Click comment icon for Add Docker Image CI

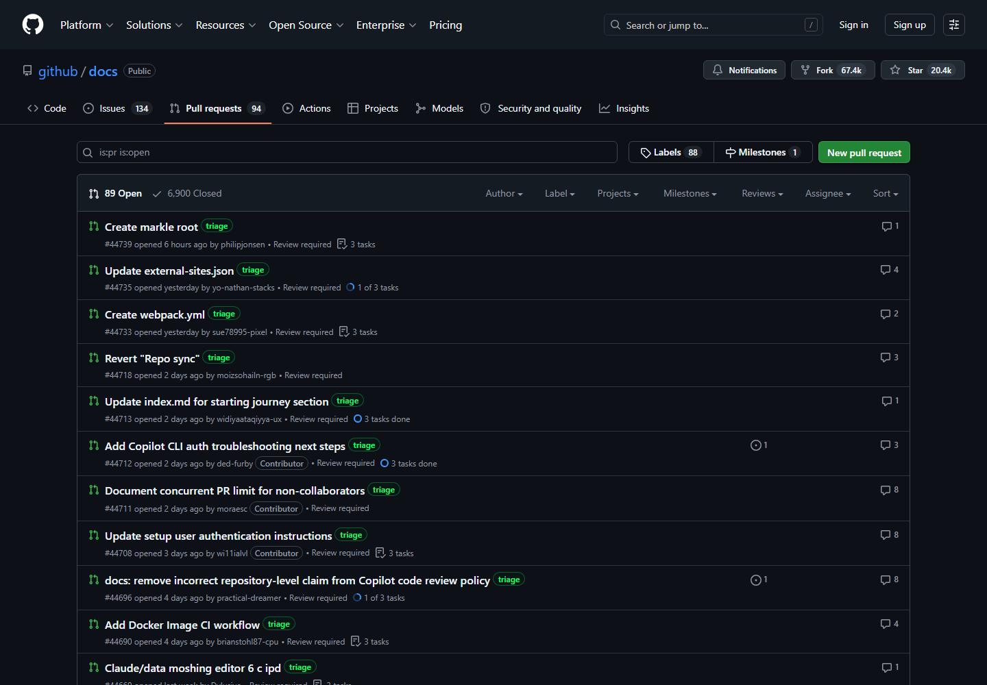[886, 624]
